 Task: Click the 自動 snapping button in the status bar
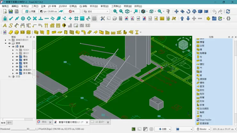(162, 129)
